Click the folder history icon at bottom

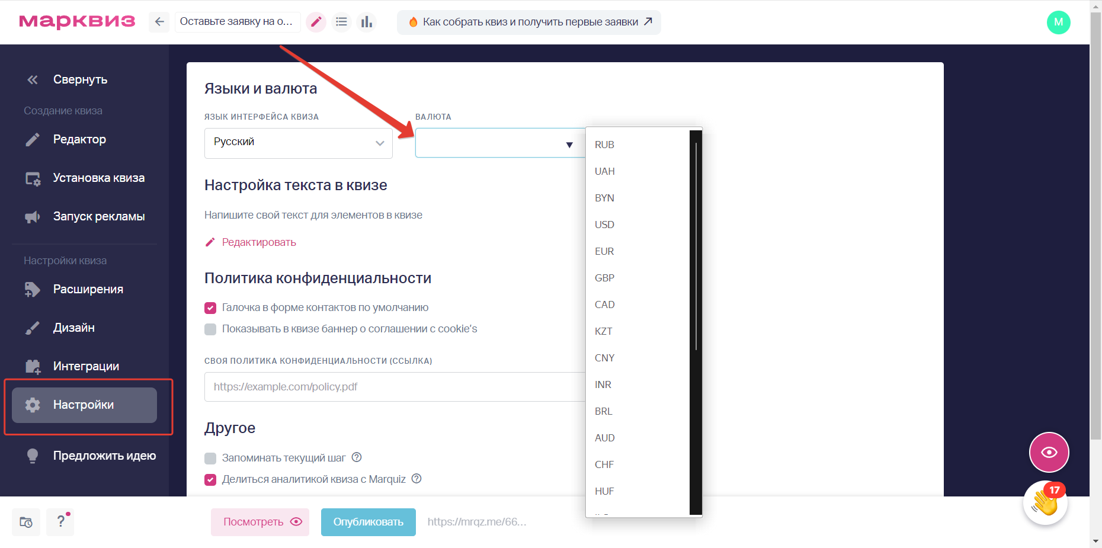[x=26, y=522]
